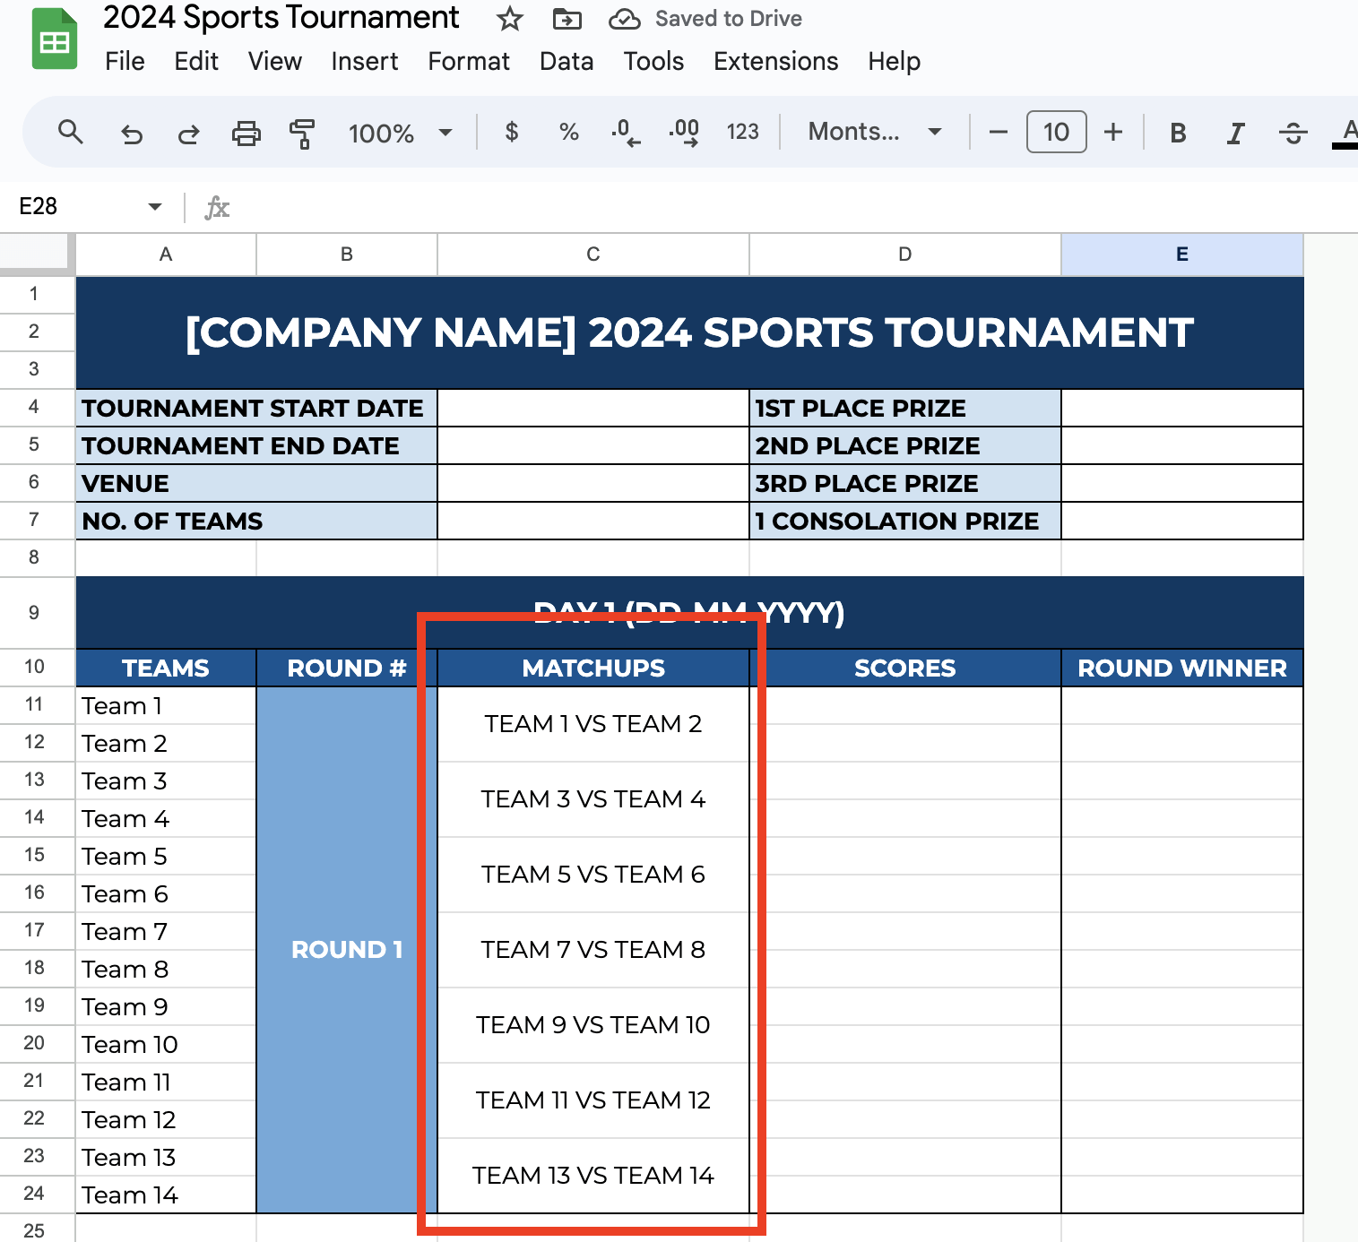Format as currency with dollar icon
Screen dimensions: 1358x1242
click(x=512, y=133)
